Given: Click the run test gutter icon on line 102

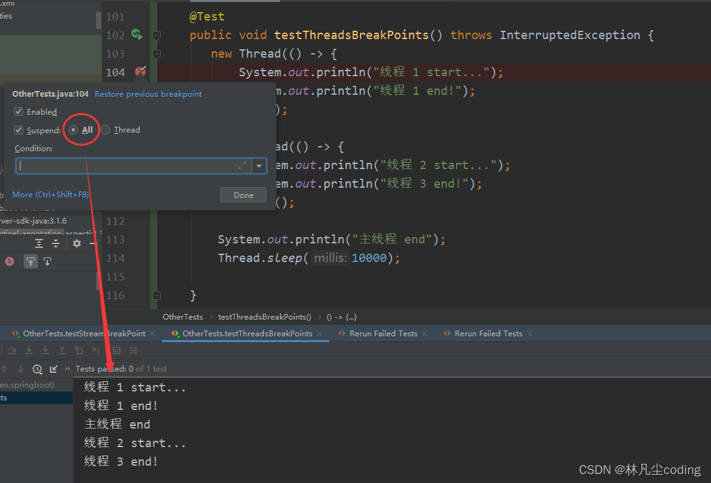Looking at the screenshot, I should [x=136, y=35].
